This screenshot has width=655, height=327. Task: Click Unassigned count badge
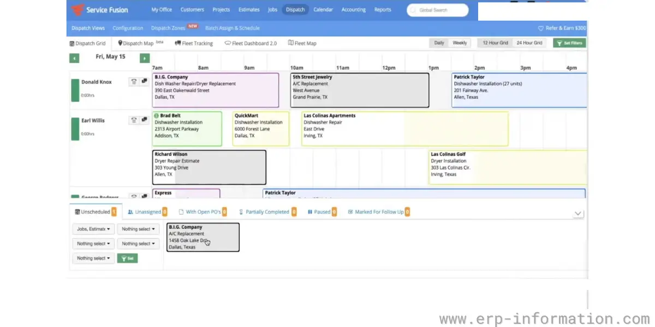[x=165, y=212]
